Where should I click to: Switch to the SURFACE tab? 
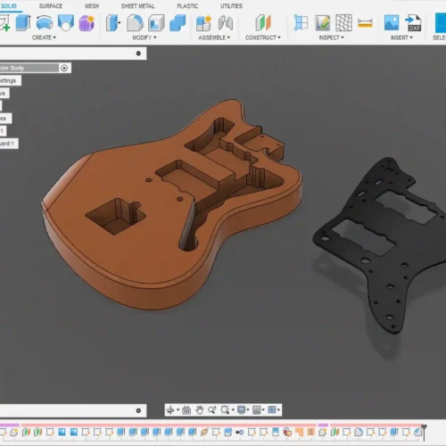coord(51,6)
